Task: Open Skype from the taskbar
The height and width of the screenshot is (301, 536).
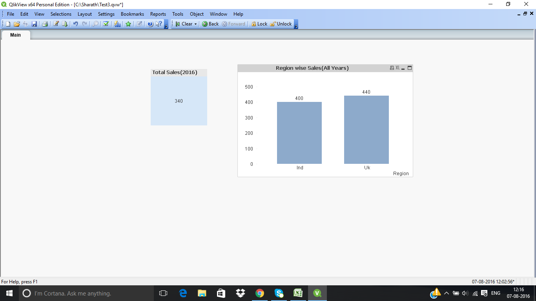Action: 279,293
